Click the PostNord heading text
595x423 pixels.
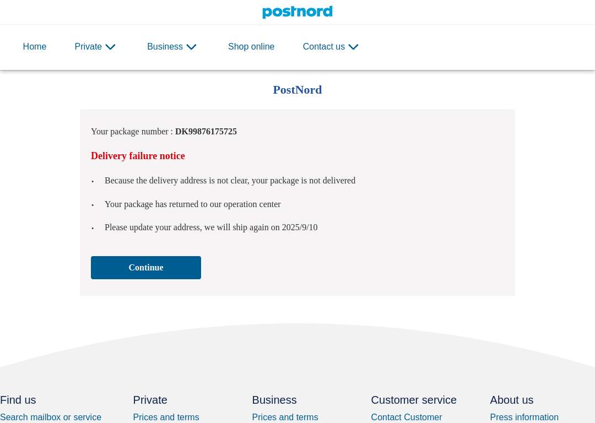click(x=297, y=90)
